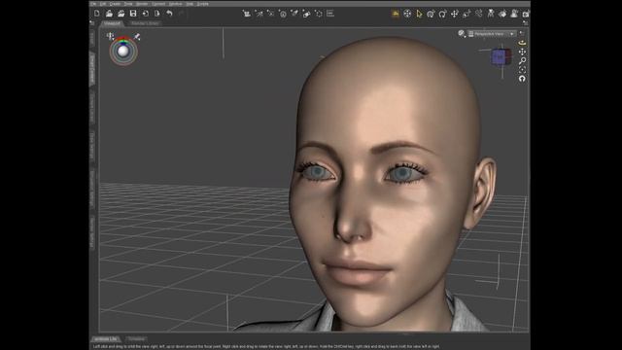Open the Help menu
The height and width of the screenshot is (350, 622).
(x=190, y=4)
